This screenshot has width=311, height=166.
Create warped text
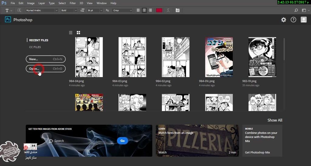click(168, 10)
